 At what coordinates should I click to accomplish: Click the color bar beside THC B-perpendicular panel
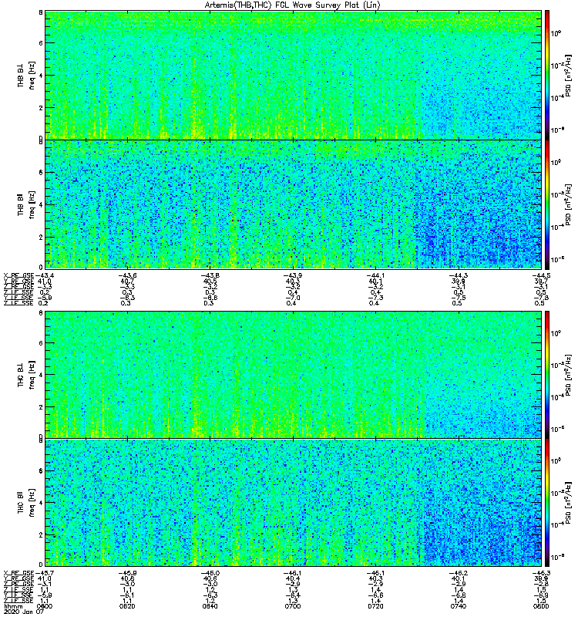(x=547, y=375)
